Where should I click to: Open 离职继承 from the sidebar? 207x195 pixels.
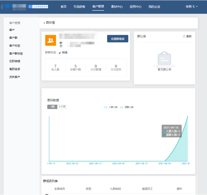pos(15,69)
